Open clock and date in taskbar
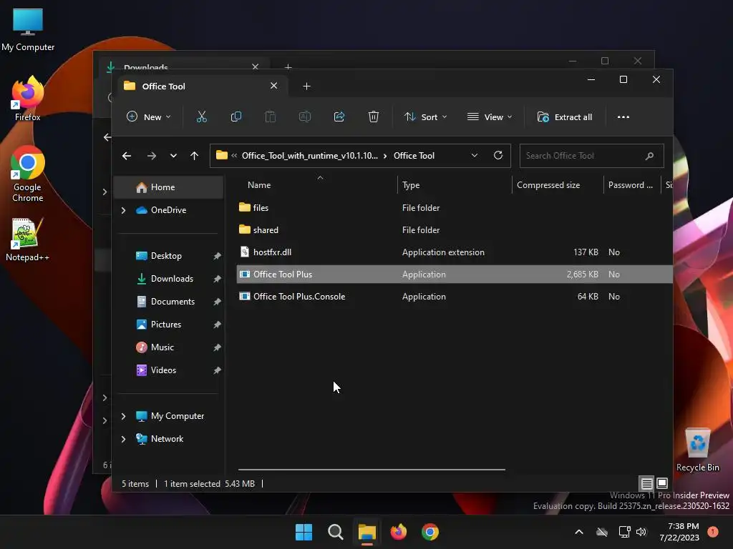The height and width of the screenshot is (549, 733). click(679, 532)
